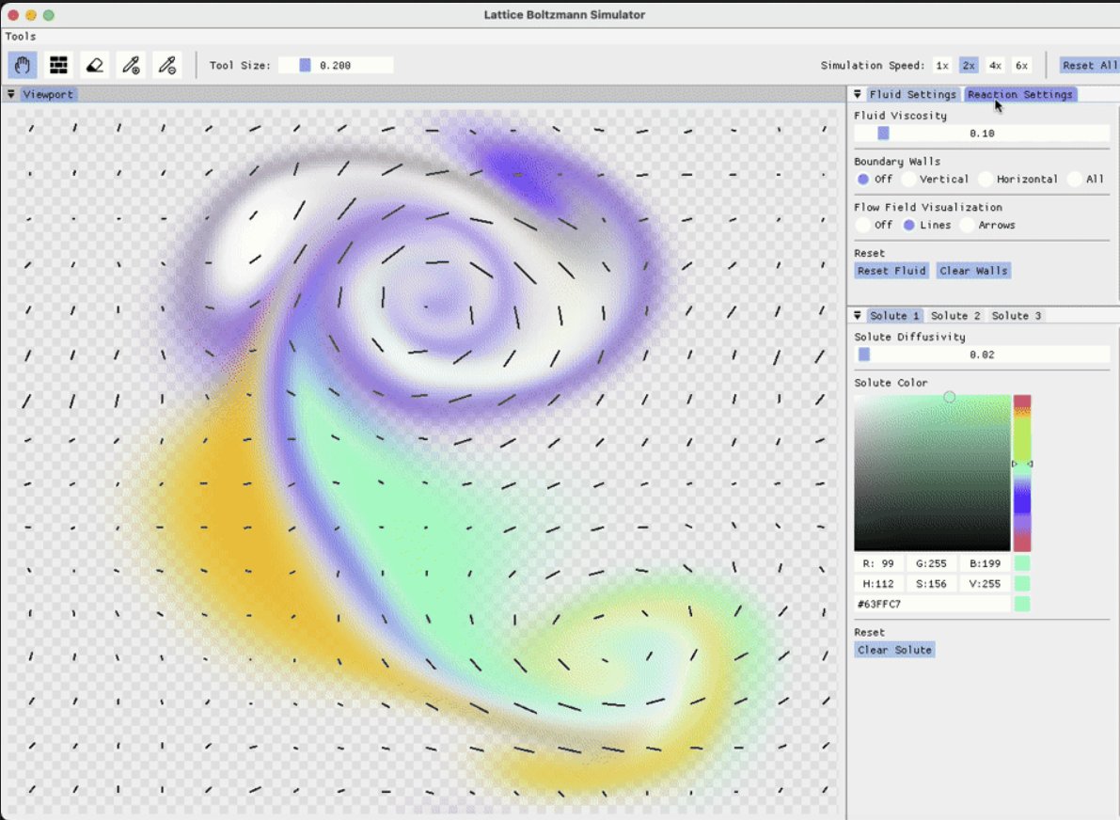Screen dimensions: 1120x820
Task: Set simulation speed to 4x
Action: (995, 65)
